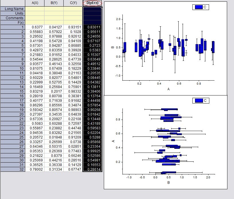This screenshot has width=234, height=199.
Task: Select row header 16
Action: point(13,96)
